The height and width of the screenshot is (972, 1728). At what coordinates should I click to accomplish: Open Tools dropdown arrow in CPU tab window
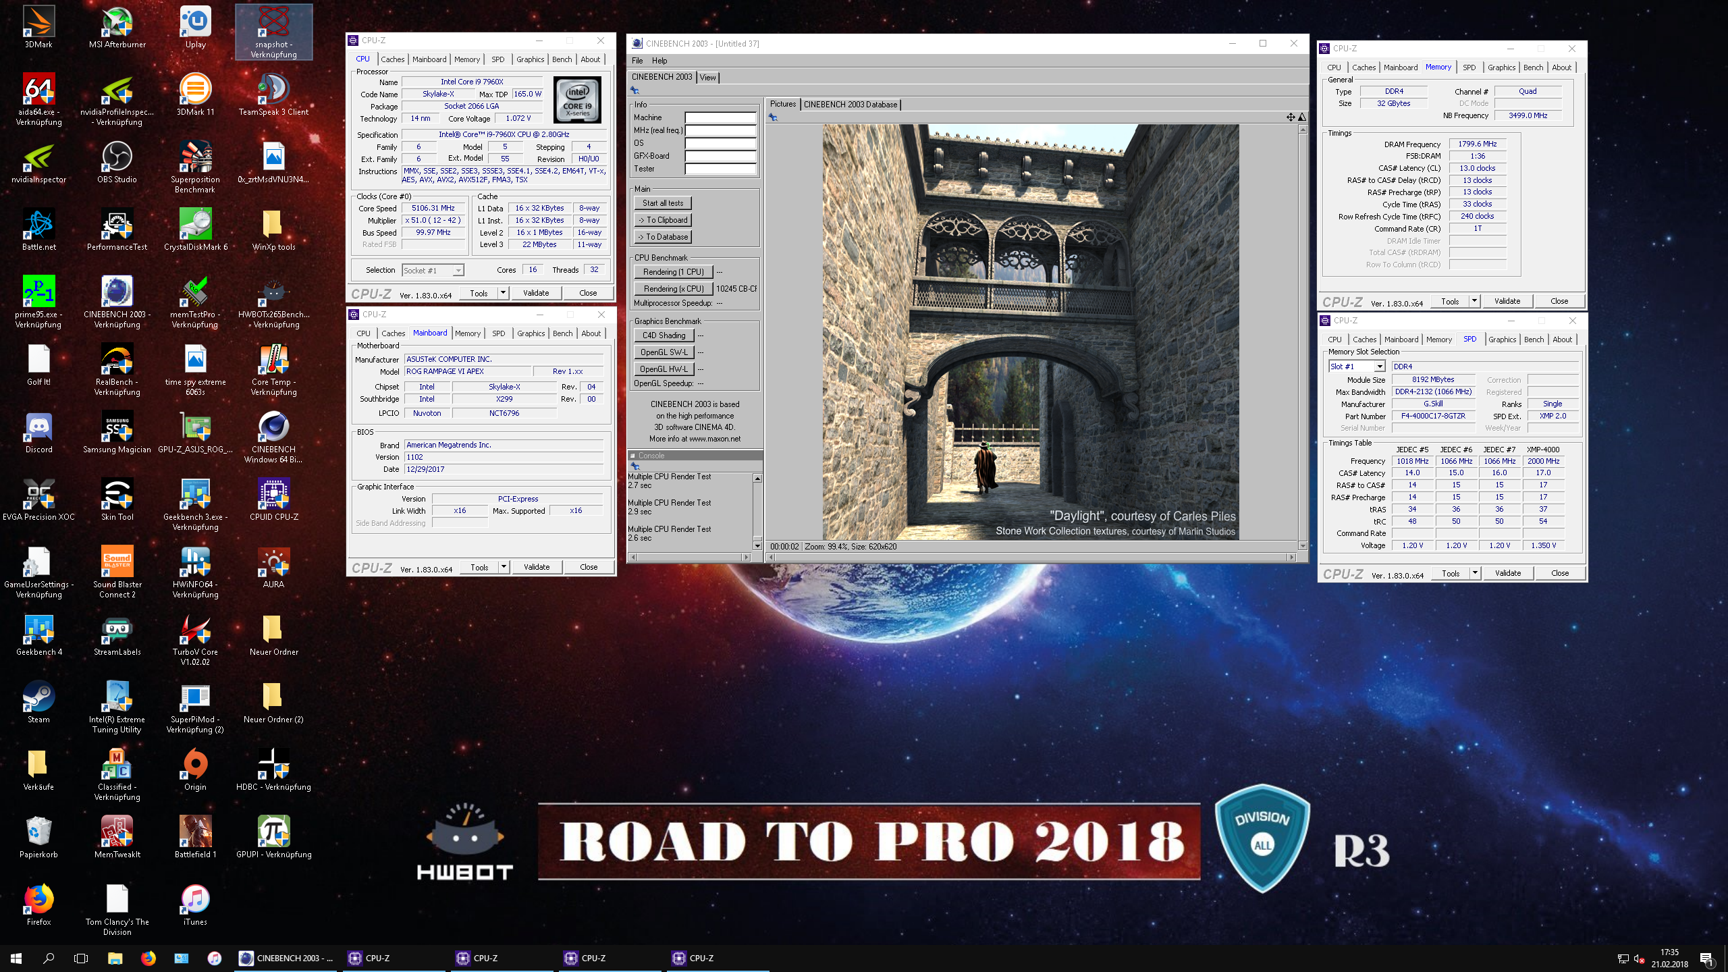pyautogui.click(x=503, y=293)
